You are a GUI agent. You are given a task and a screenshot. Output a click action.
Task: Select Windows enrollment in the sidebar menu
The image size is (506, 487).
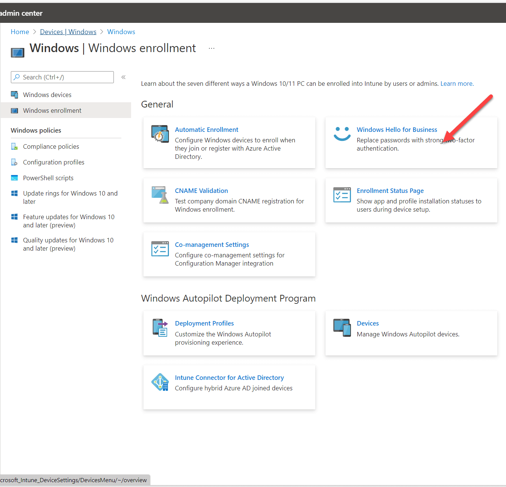(x=52, y=110)
